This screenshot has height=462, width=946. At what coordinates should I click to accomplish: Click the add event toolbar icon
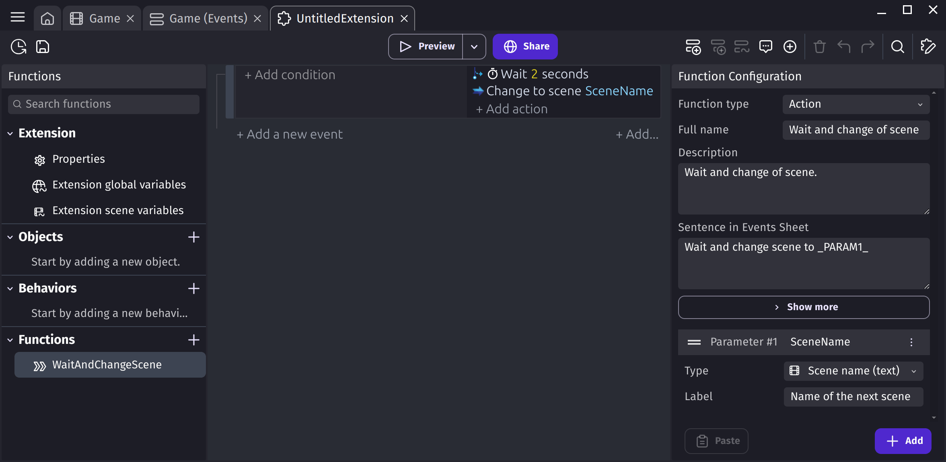693,47
